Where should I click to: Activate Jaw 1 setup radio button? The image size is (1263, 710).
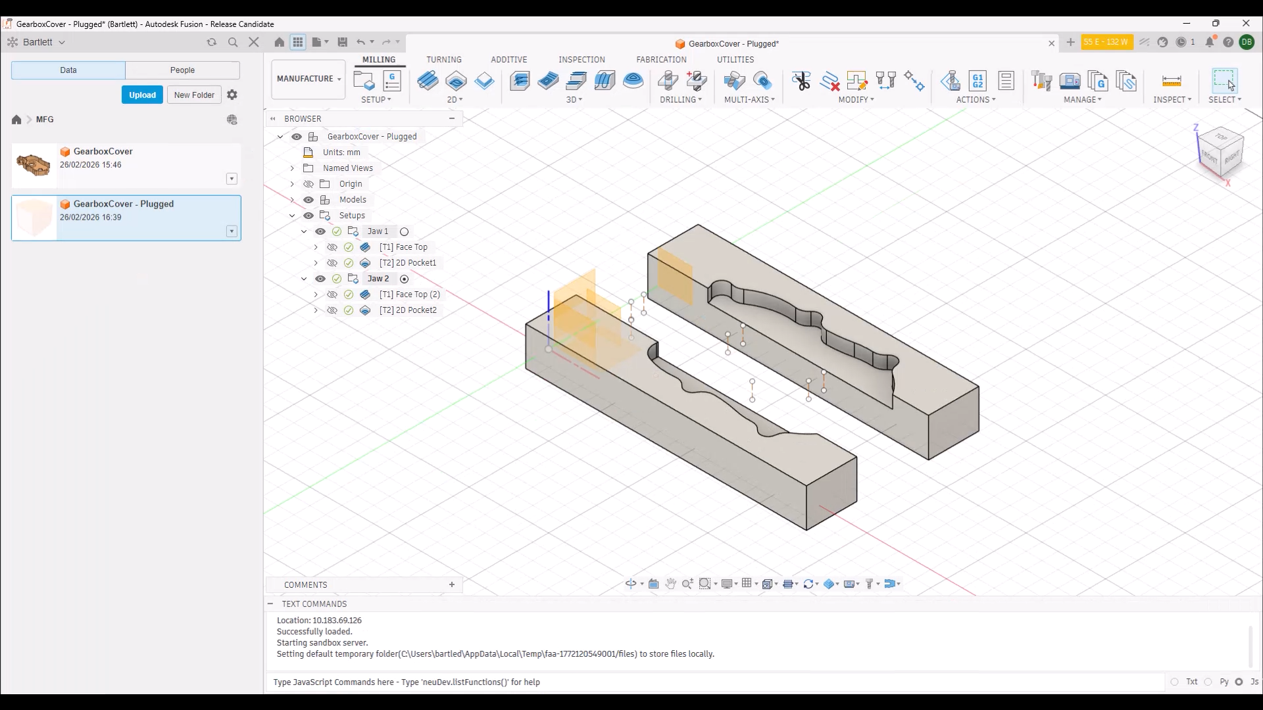pos(405,232)
